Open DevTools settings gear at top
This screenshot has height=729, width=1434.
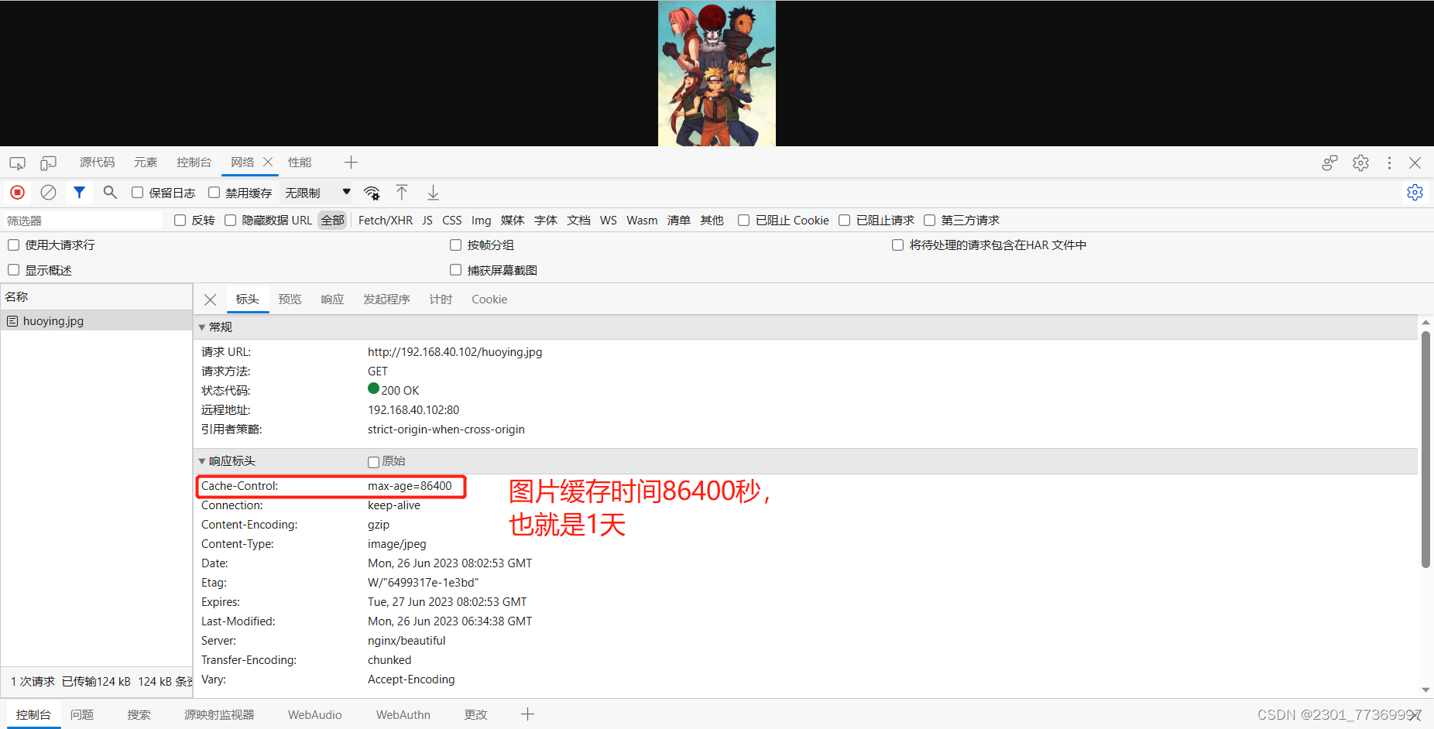pyautogui.click(x=1360, y=163)
